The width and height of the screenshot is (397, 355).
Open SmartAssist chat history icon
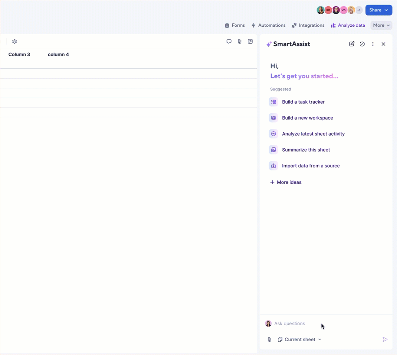[x=362, y=44]
